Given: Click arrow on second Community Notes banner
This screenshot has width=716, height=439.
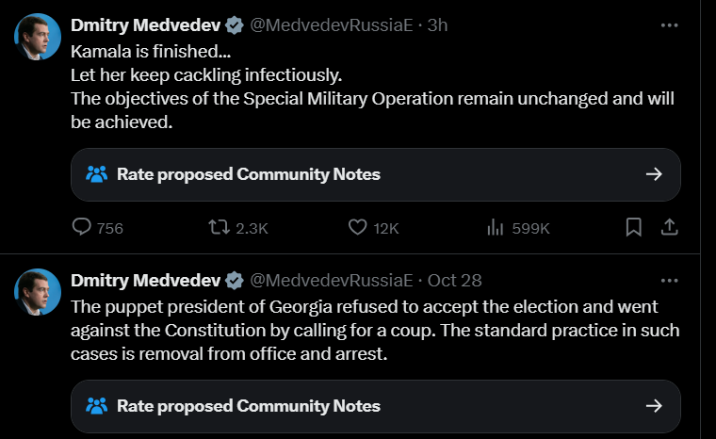Looking at the screenshot, I should click(654, 406).
